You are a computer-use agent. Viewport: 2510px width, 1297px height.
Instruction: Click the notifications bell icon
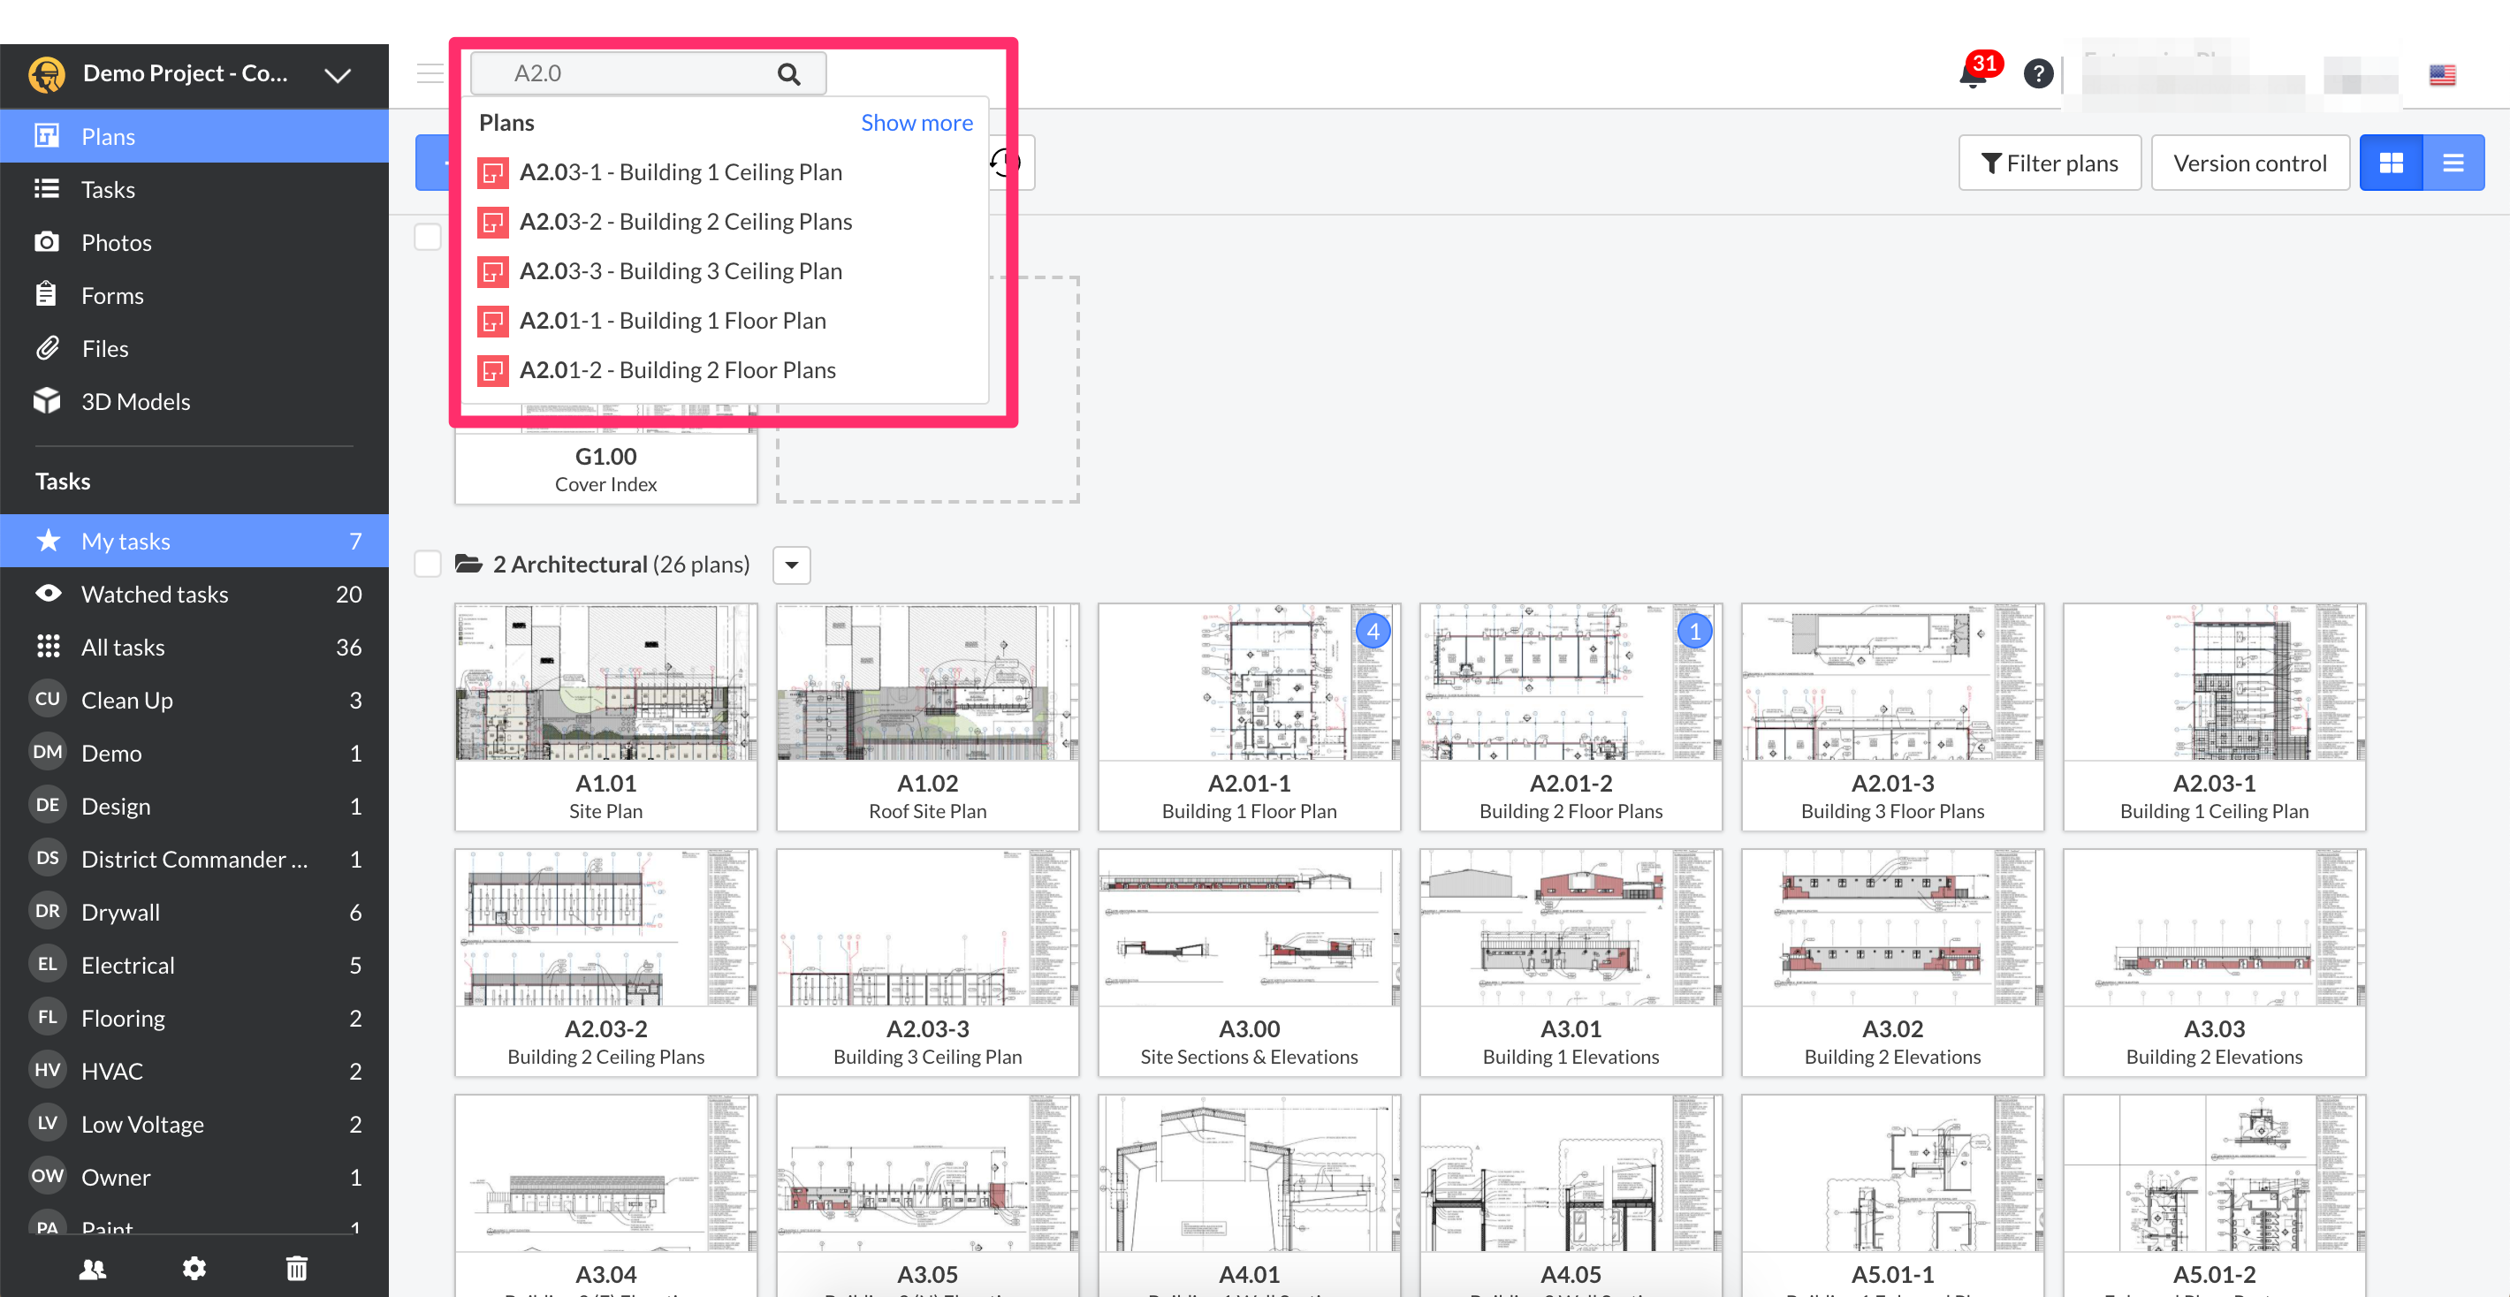pos(1972,74)
